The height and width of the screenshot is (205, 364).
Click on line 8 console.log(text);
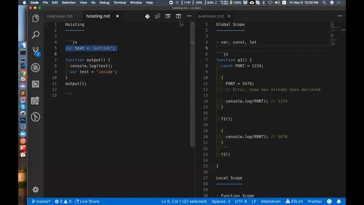tap(91, 66)
